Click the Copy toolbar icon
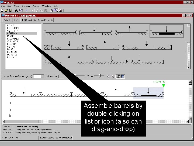 41,11
